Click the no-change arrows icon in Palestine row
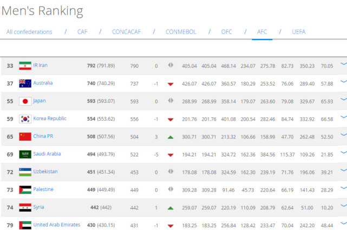The height and width of the screenshot is (230, 347). click(171, 189)
